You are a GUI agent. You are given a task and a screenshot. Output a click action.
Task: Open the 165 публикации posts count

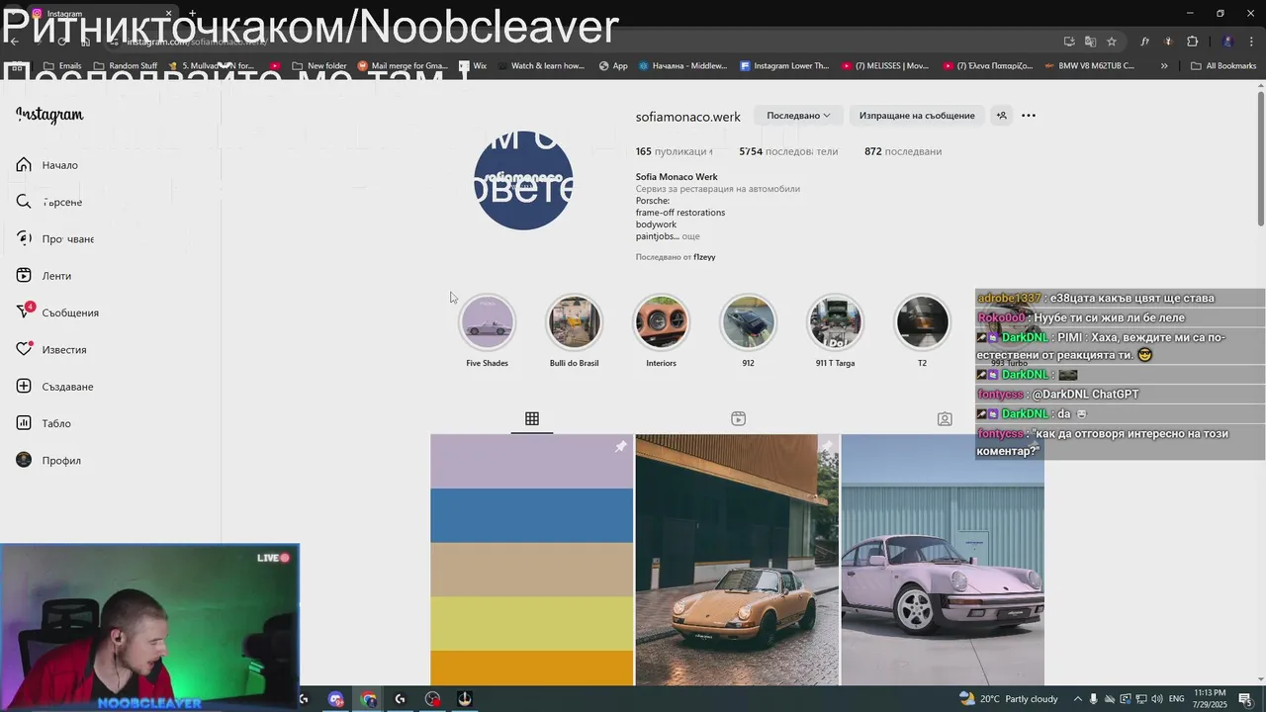(675, 151)
